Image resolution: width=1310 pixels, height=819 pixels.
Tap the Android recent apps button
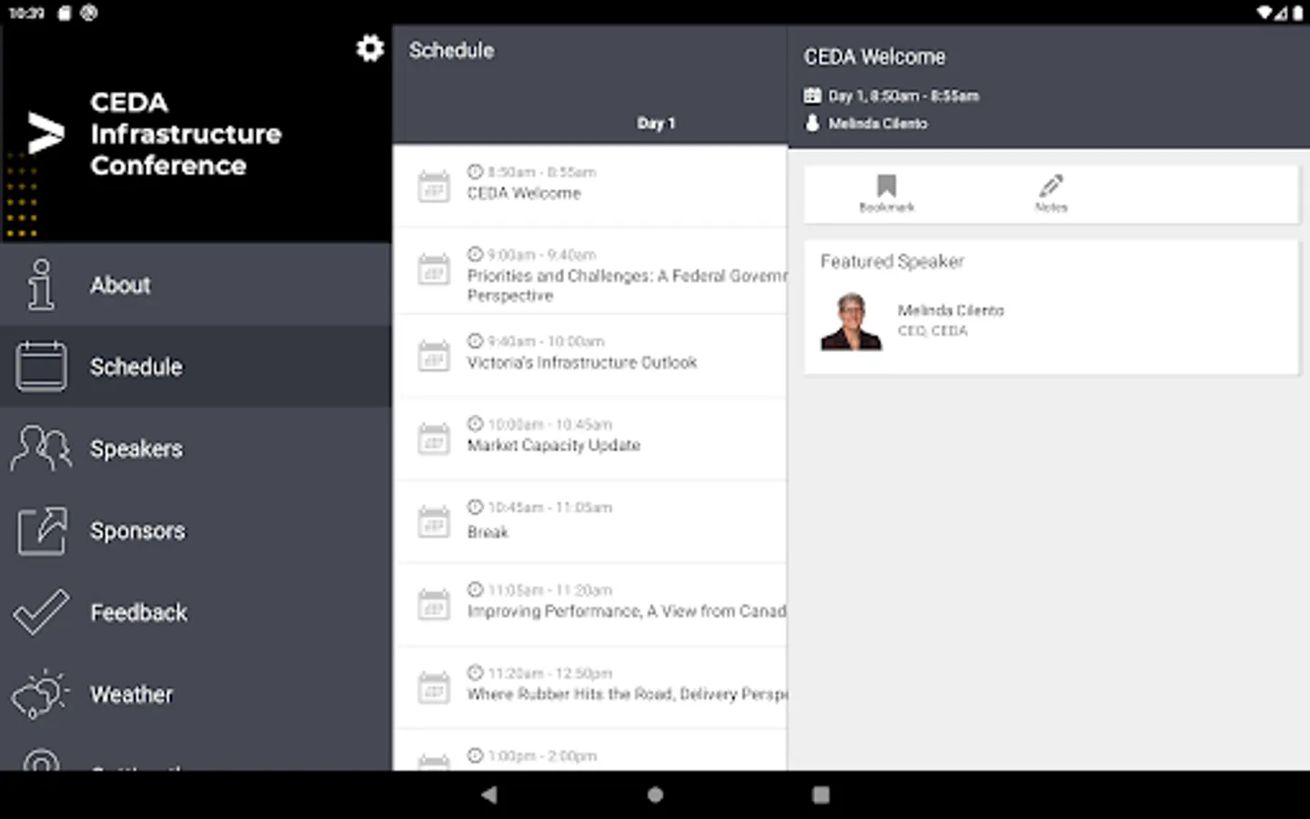coord(821,794)
